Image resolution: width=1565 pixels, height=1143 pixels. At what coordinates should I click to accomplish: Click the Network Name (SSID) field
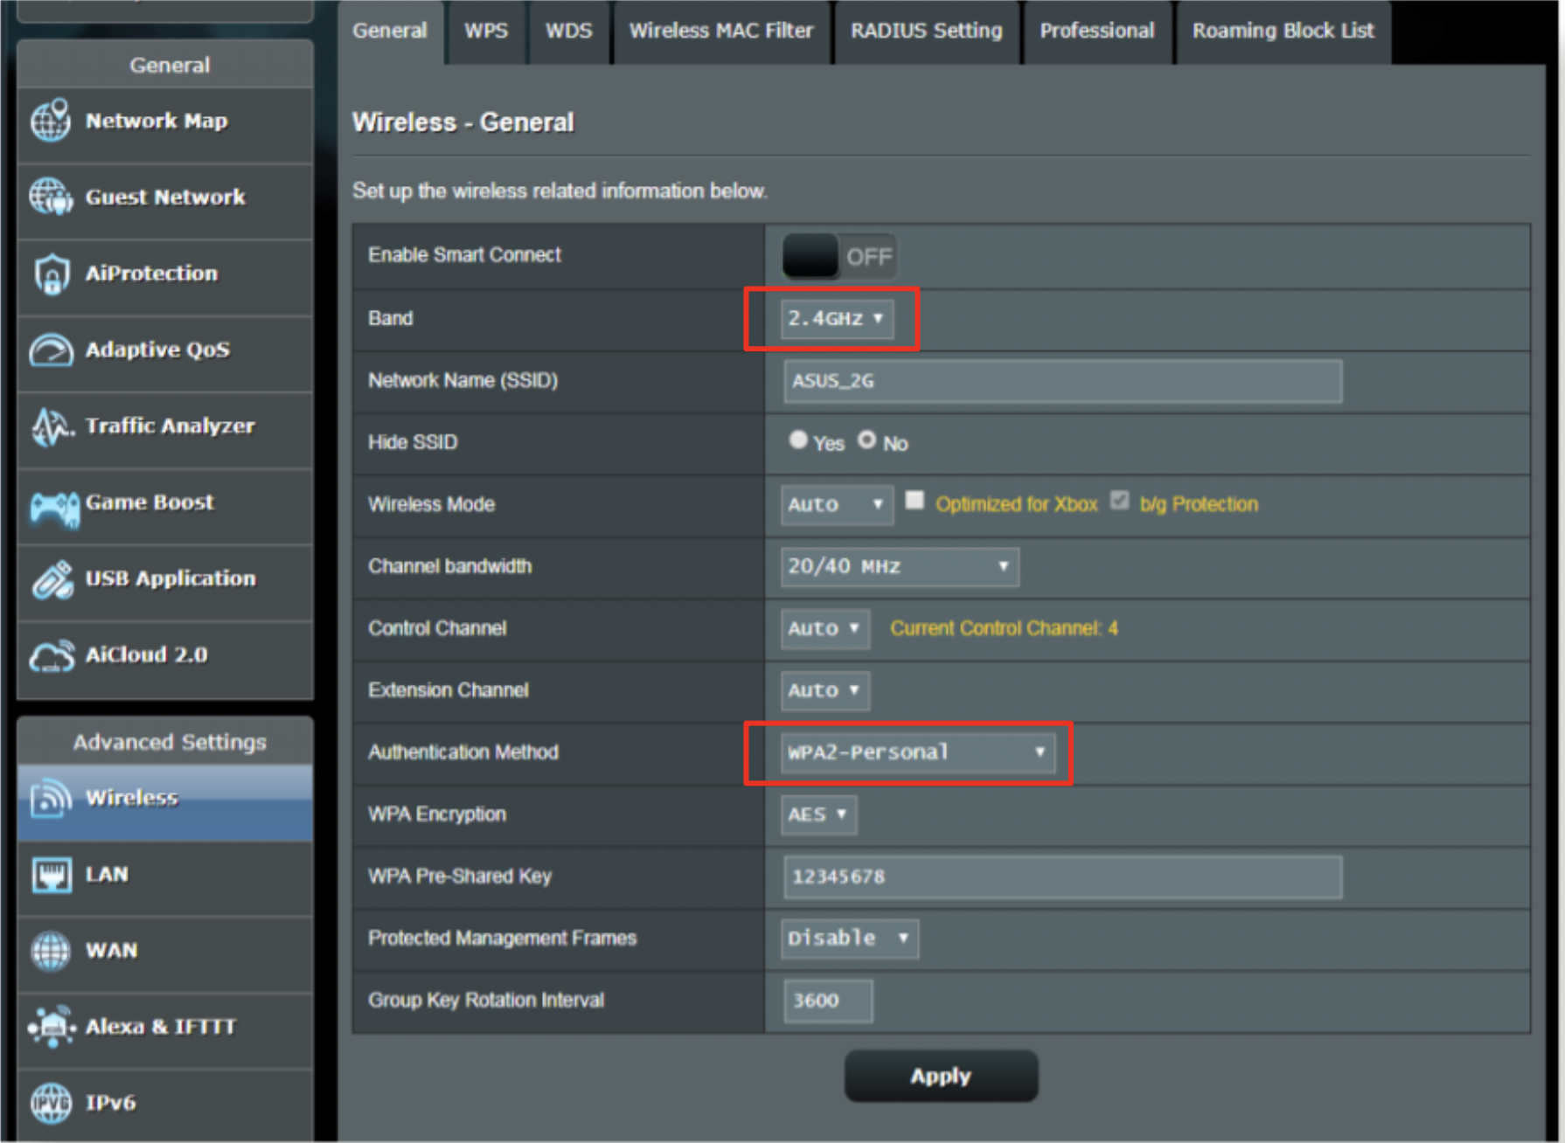1061,381
